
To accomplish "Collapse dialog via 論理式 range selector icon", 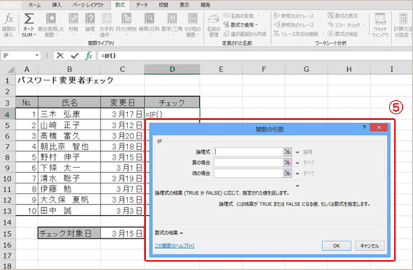I will click(287, 152).
